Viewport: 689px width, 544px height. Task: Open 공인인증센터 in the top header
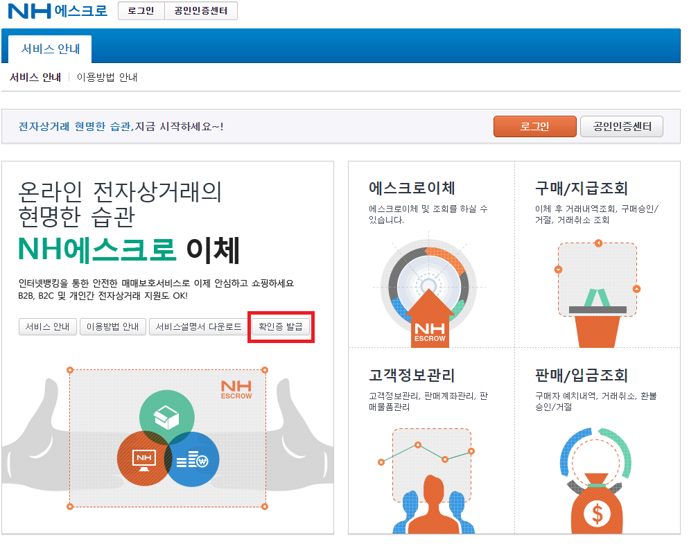[x=201, y=10]
